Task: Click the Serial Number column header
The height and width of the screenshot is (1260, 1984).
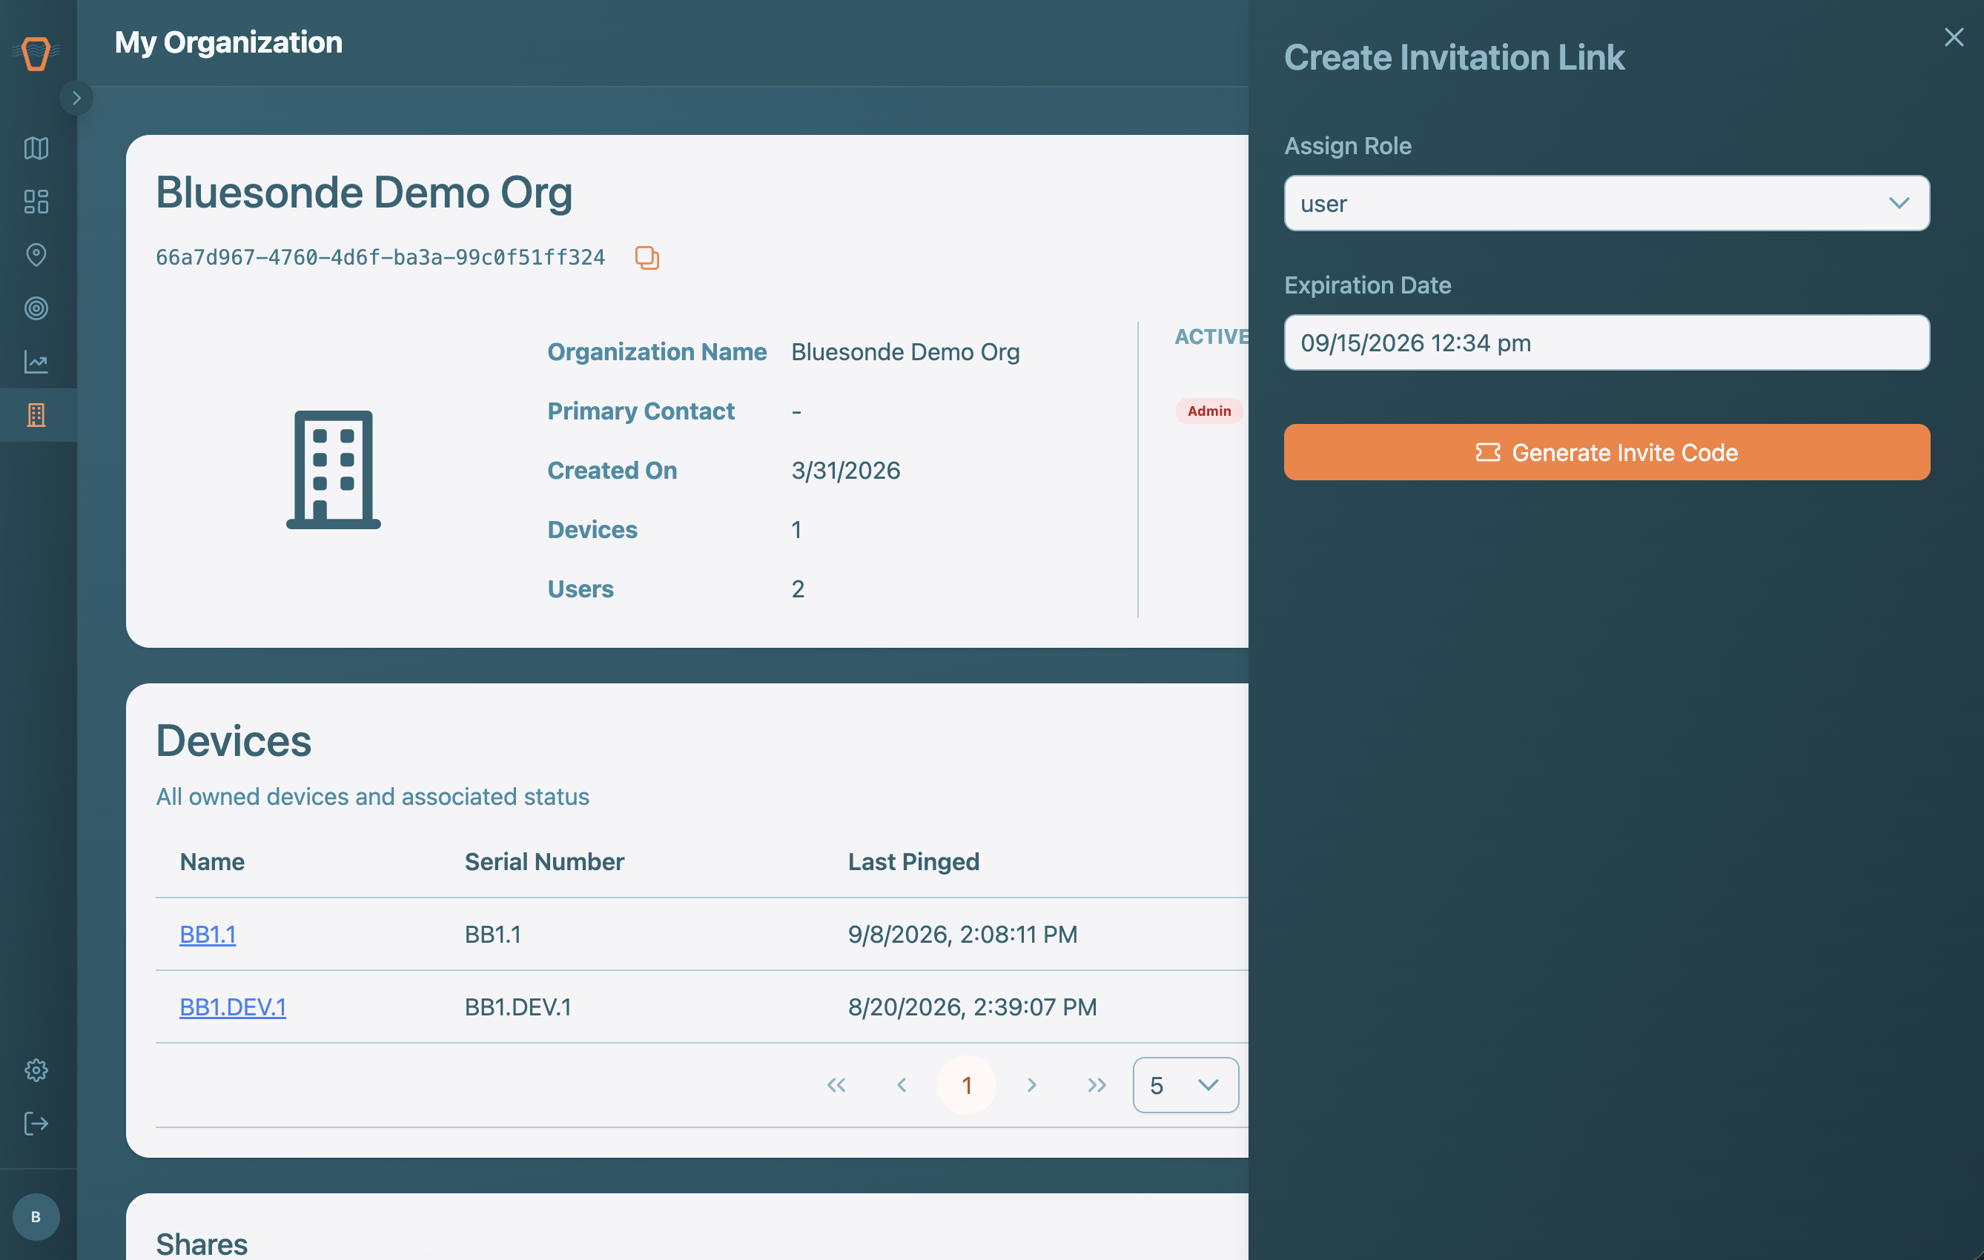Action: (x=545, y=861)
